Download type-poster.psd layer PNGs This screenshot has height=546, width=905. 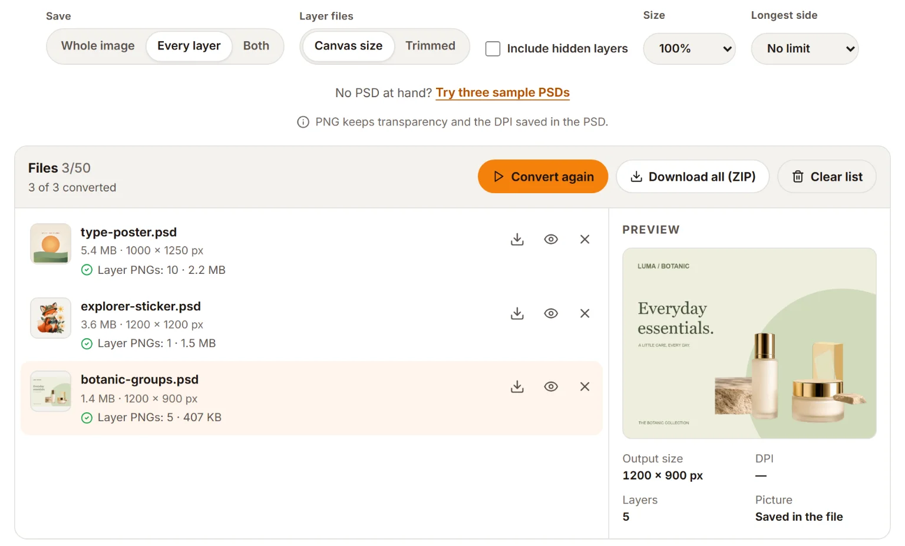(517, 239)
